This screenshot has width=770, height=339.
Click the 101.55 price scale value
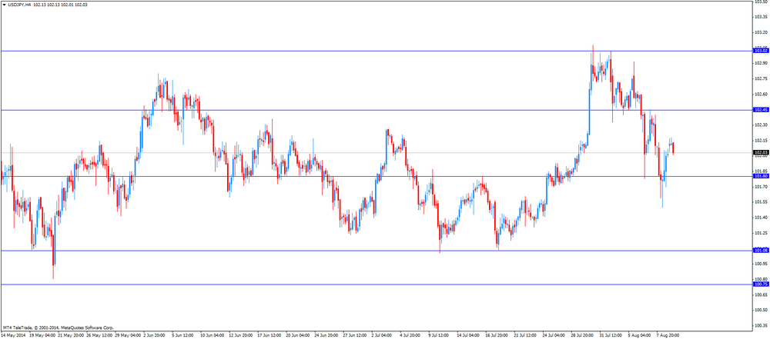click(x=761, y=202)
